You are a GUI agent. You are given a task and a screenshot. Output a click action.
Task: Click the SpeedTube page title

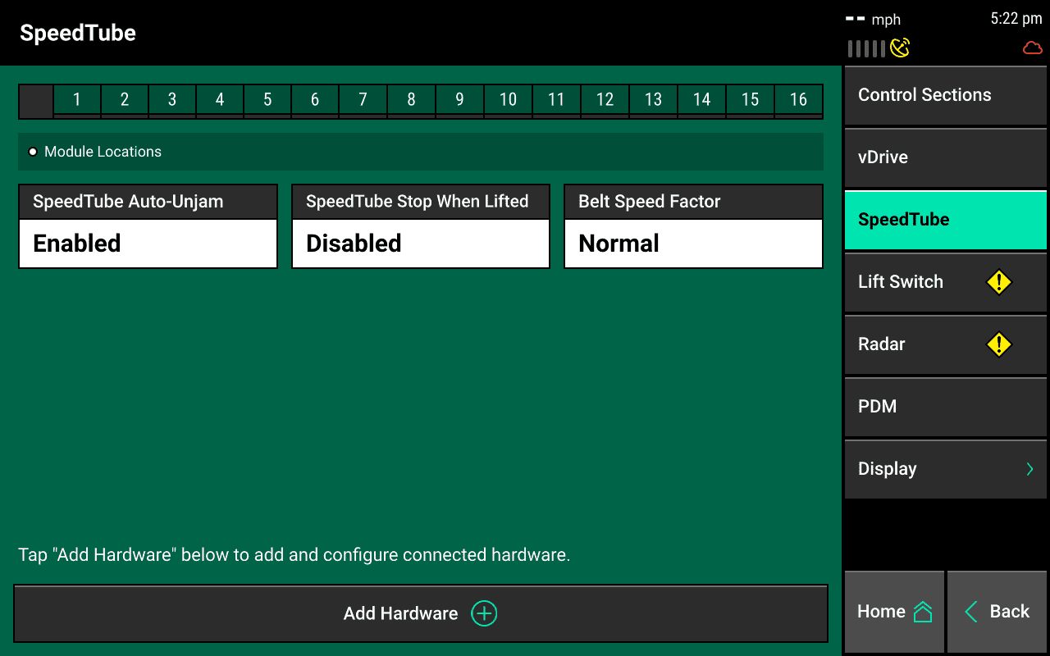pos(78,33)
